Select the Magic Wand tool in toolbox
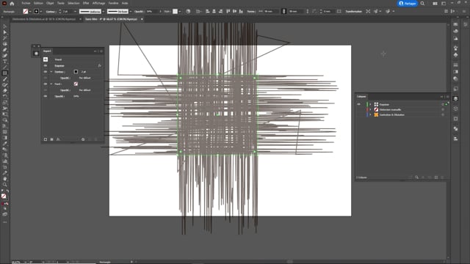The image size is (470, 264). click(5, 38)
